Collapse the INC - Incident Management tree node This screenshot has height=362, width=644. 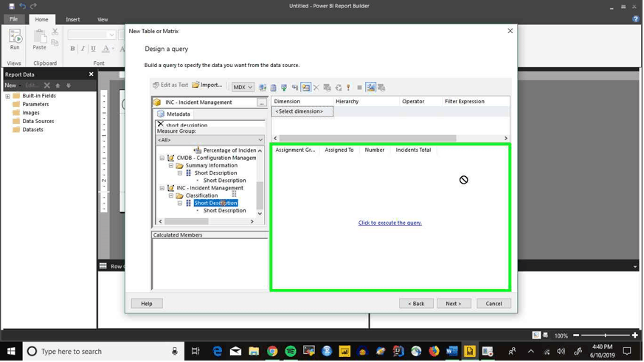(162, 188)
